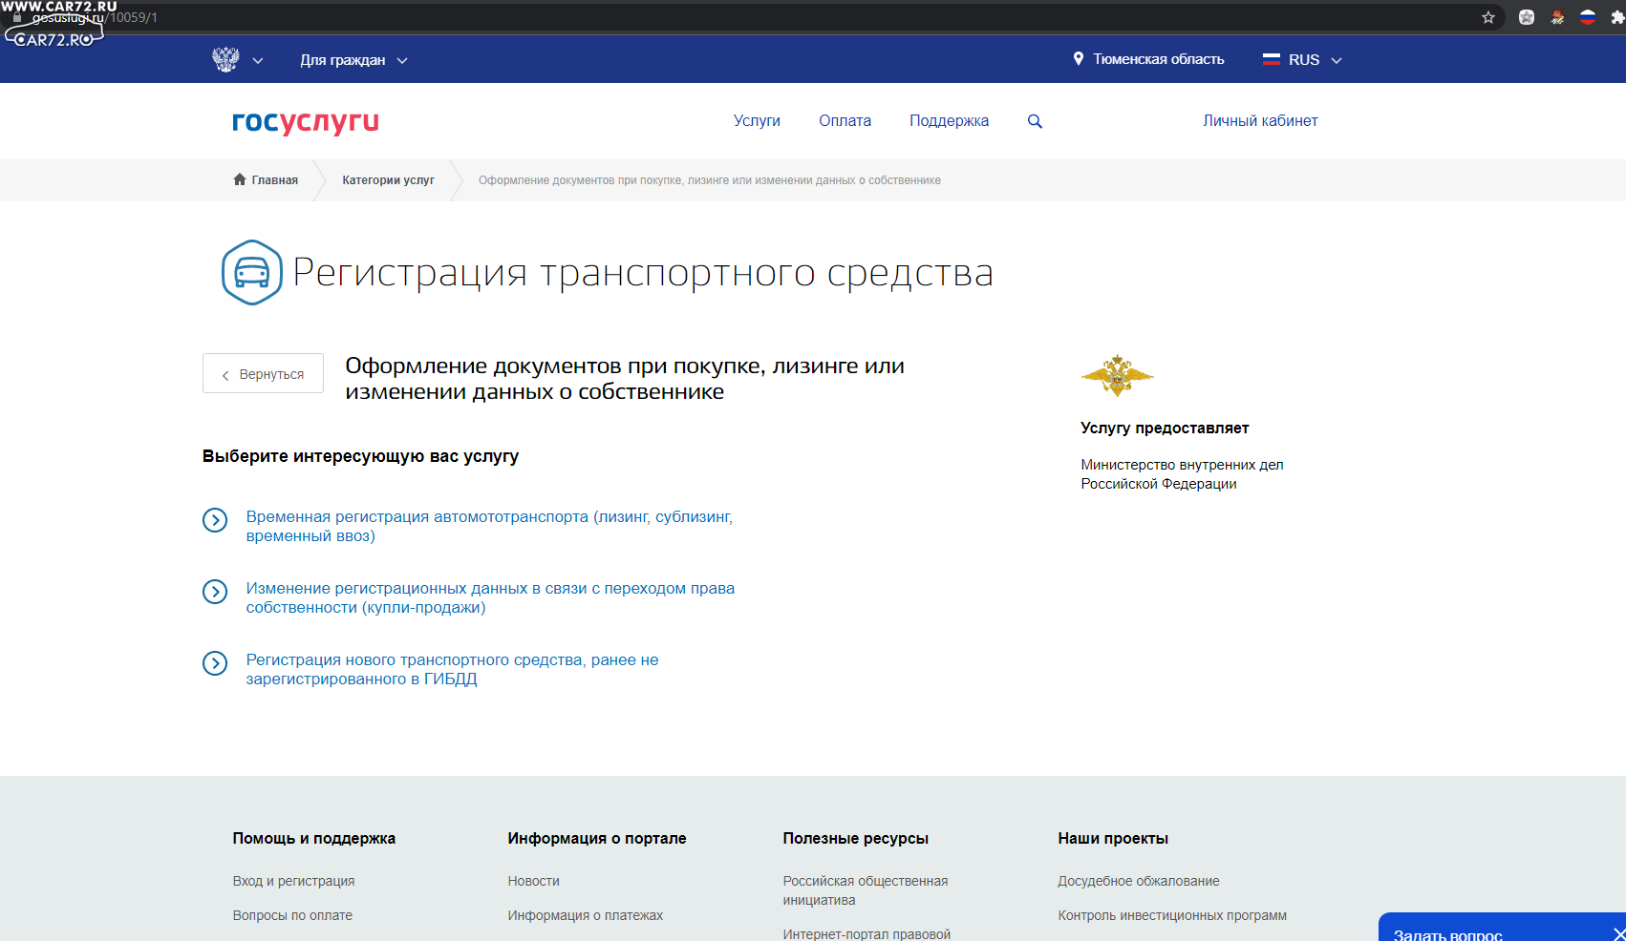
Task: Go to the госуслуги logo home
Action: point(306,121)
